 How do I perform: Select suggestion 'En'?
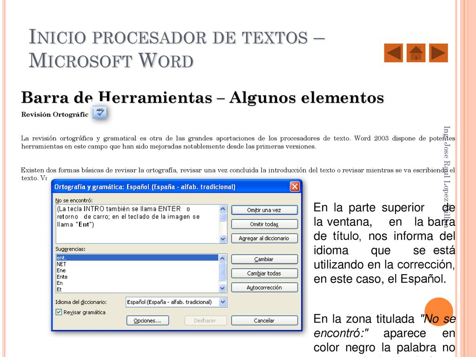pyautogui.click(x=137, y=283)
